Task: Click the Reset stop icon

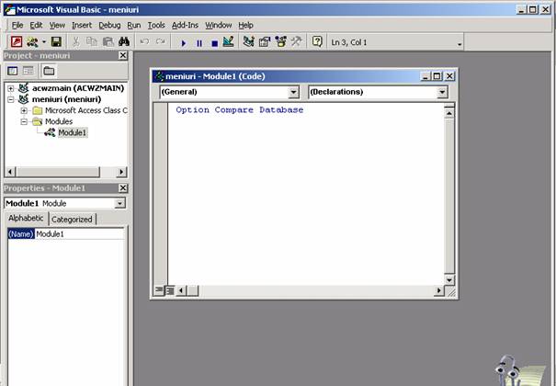Action: coord(213,42)
